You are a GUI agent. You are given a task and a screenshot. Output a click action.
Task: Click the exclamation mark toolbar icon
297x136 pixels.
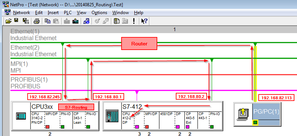click(133, 21)
